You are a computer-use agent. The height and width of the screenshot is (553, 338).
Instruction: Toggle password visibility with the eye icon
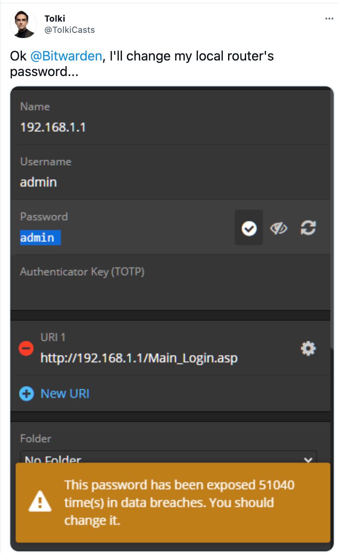click(x=279, y=228)
